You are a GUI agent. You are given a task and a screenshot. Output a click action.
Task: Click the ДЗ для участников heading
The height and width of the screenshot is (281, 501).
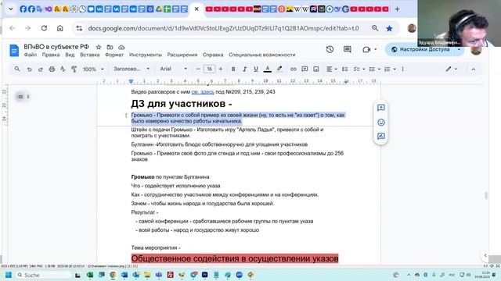[x=182, y=104]
